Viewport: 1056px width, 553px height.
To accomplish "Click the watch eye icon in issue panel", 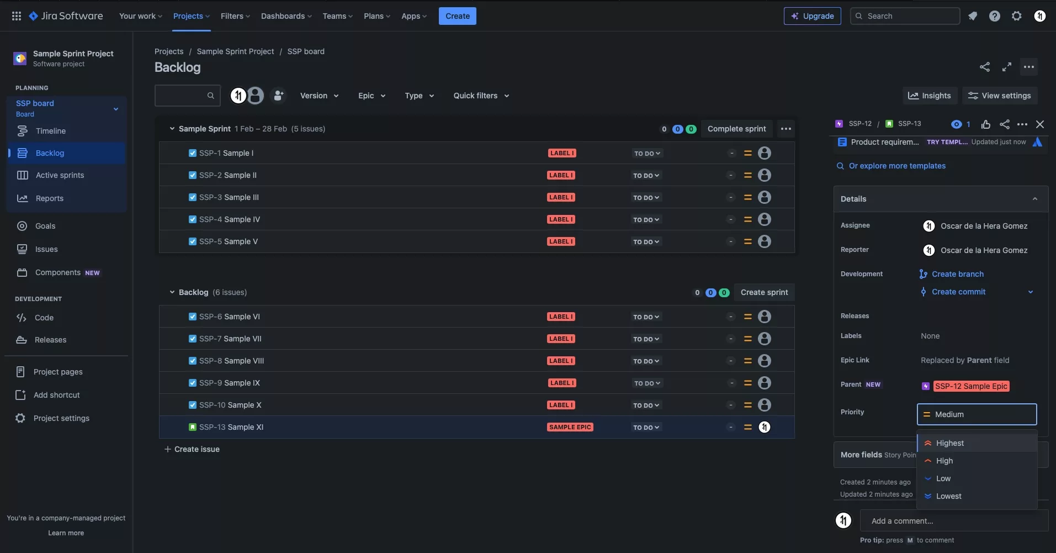I will coord(957,124).
